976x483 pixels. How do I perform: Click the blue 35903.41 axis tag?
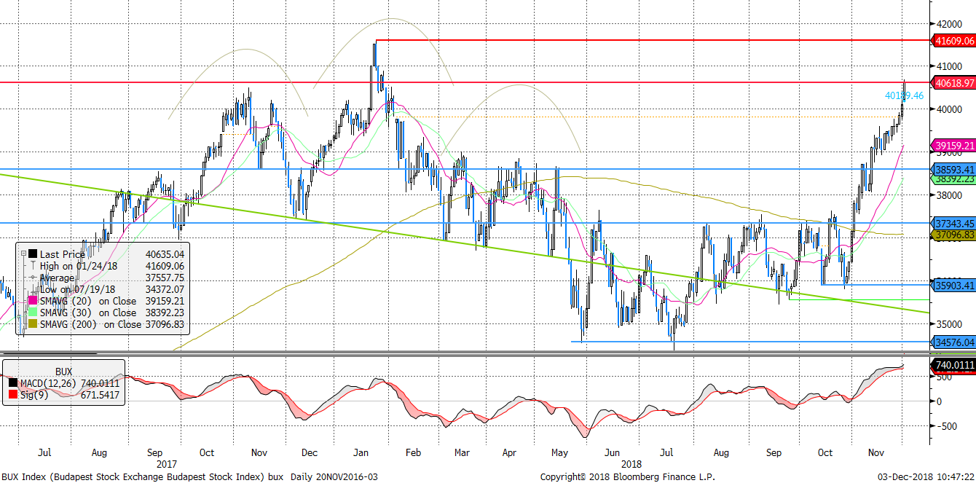click(x=954, y=285)
